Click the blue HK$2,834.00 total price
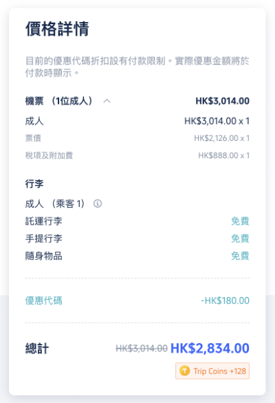Screen dimensions: 275x403 pyautogui.click(x=210, y=349)
